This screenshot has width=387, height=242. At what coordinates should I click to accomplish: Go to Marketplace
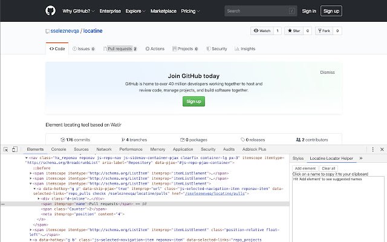tap(163, 11)
